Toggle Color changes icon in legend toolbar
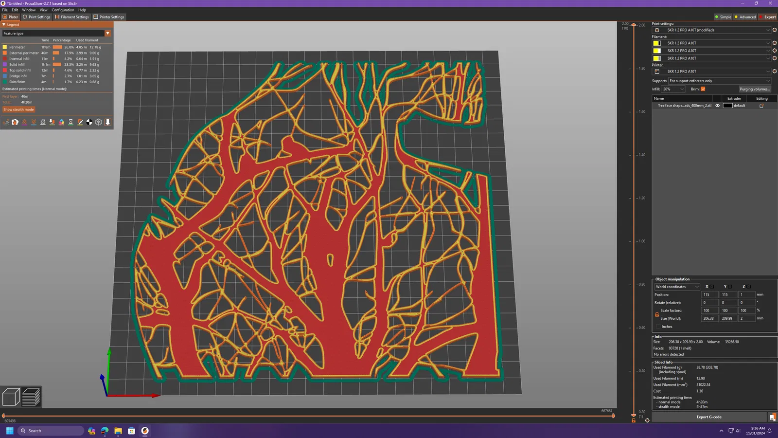Image resolution: width=778 pixels, height=438 pixels. tap(61, 122)
